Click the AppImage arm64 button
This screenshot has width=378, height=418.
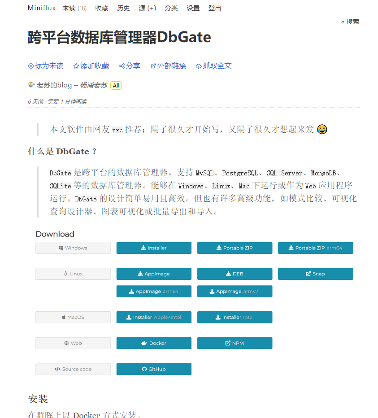point(154,291)
